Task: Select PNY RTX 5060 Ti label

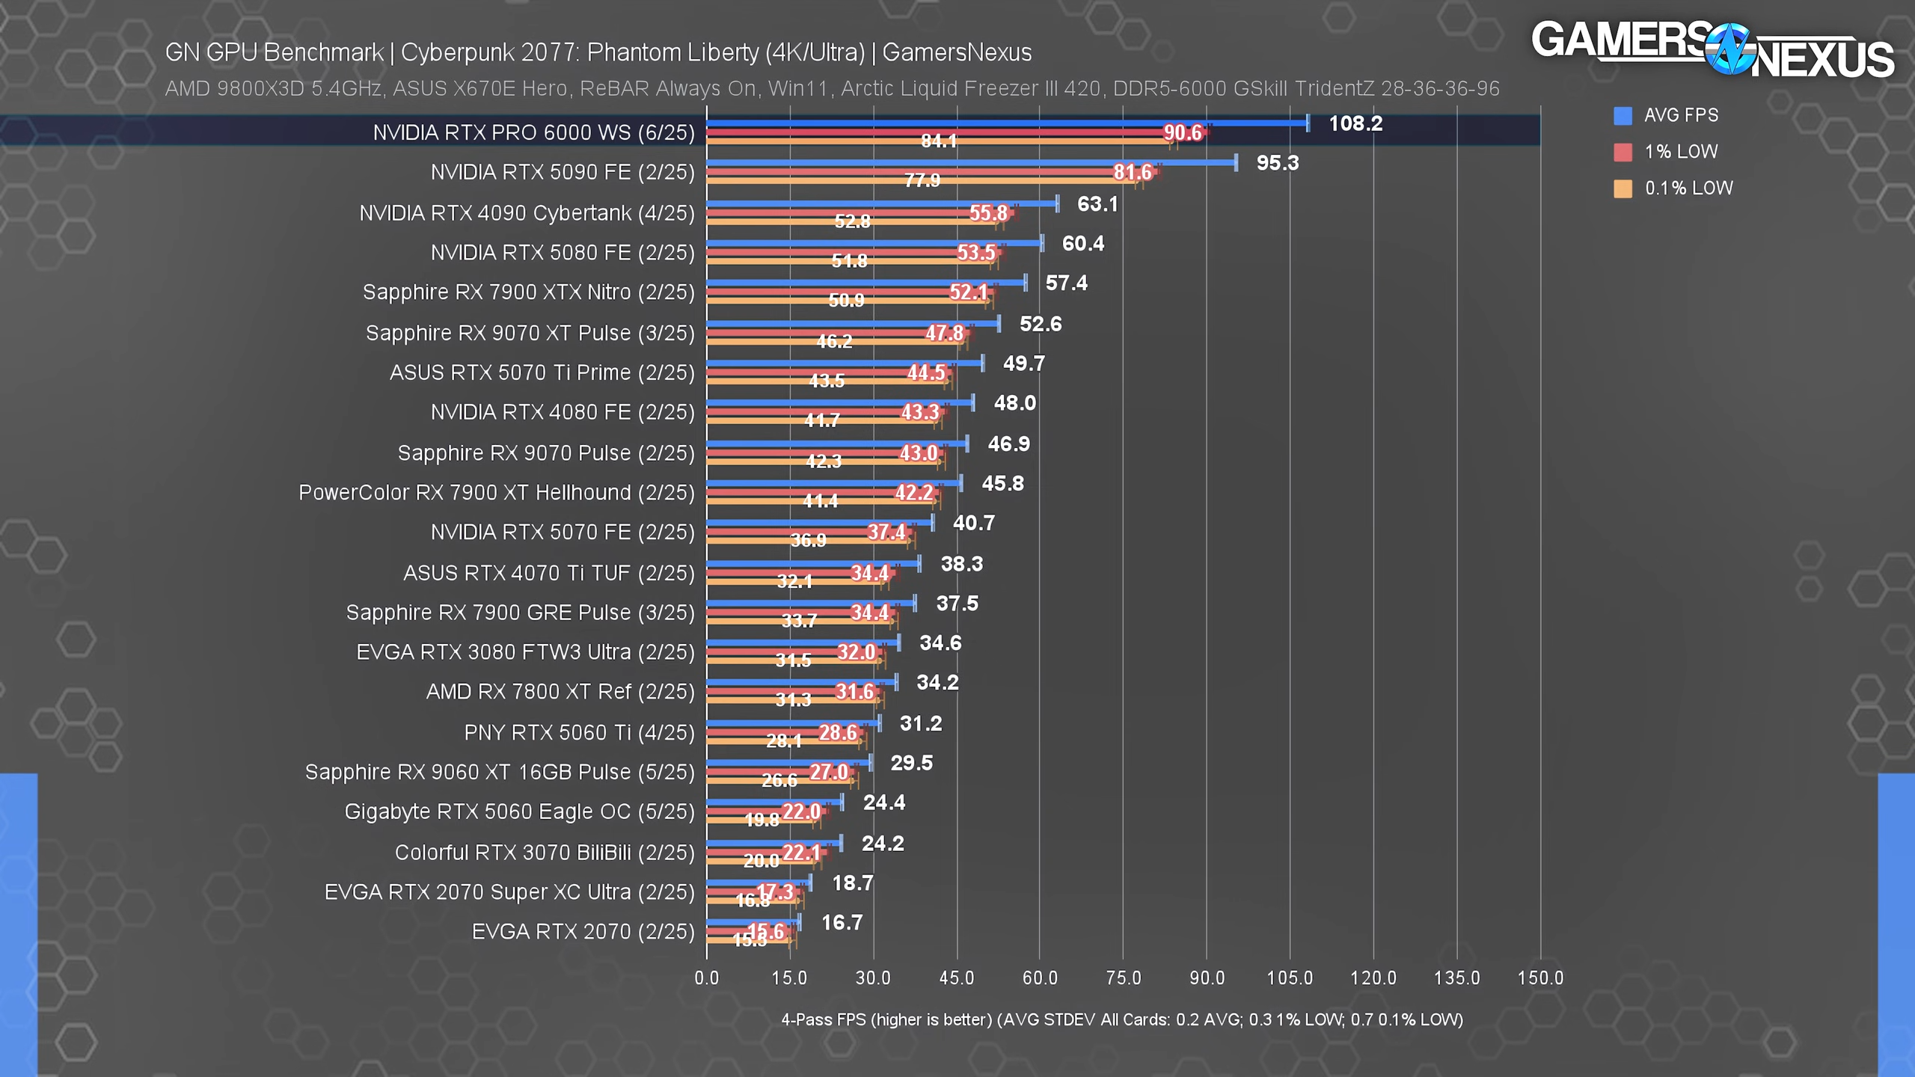Action: point(580,733)
